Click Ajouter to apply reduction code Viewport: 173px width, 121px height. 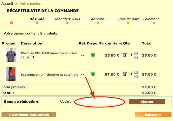(147, 102)
